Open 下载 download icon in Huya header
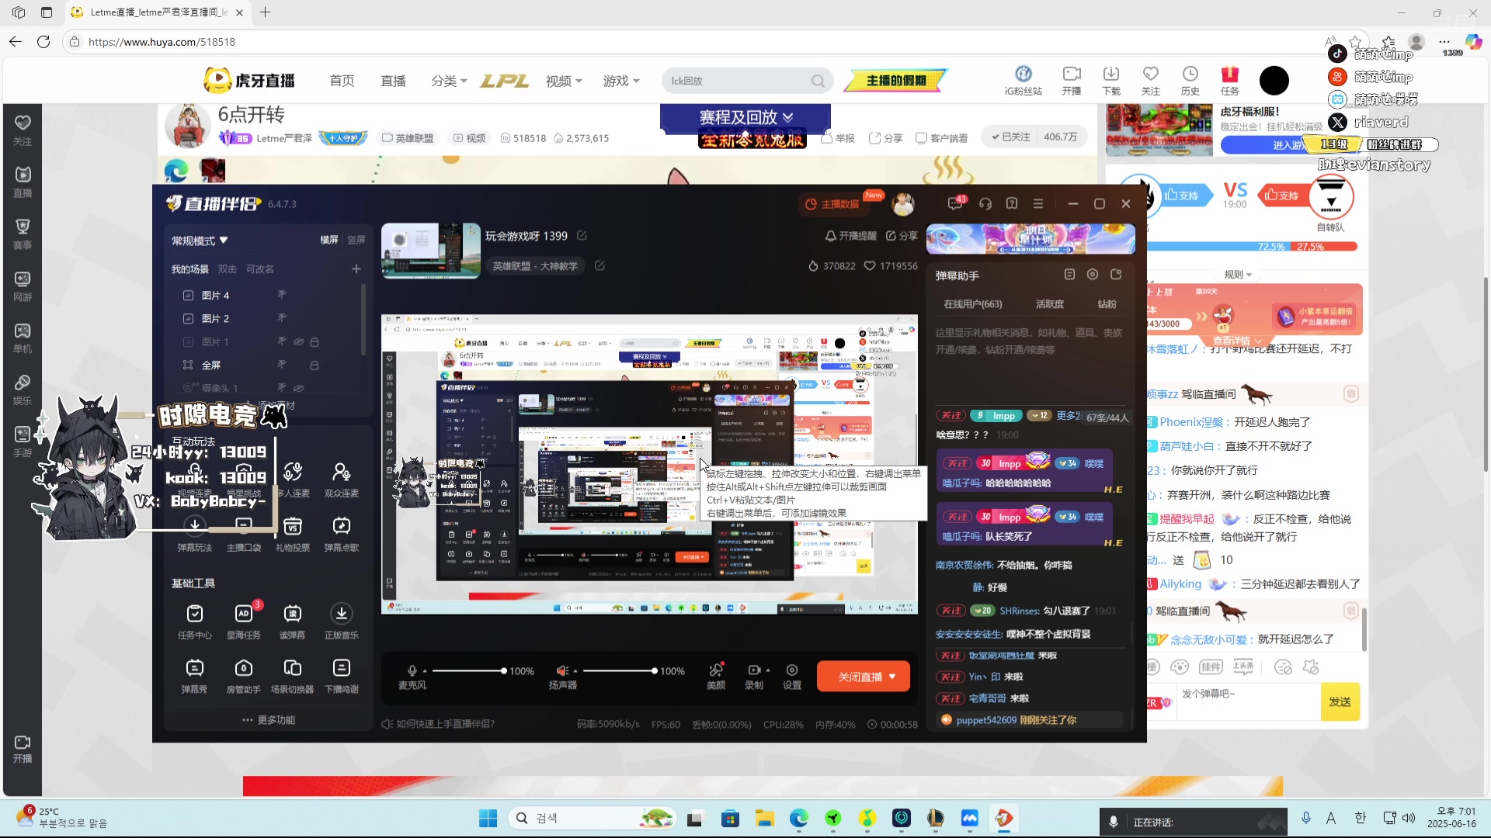This screenshot has width=1491, height=838. tap(1111, 80)
